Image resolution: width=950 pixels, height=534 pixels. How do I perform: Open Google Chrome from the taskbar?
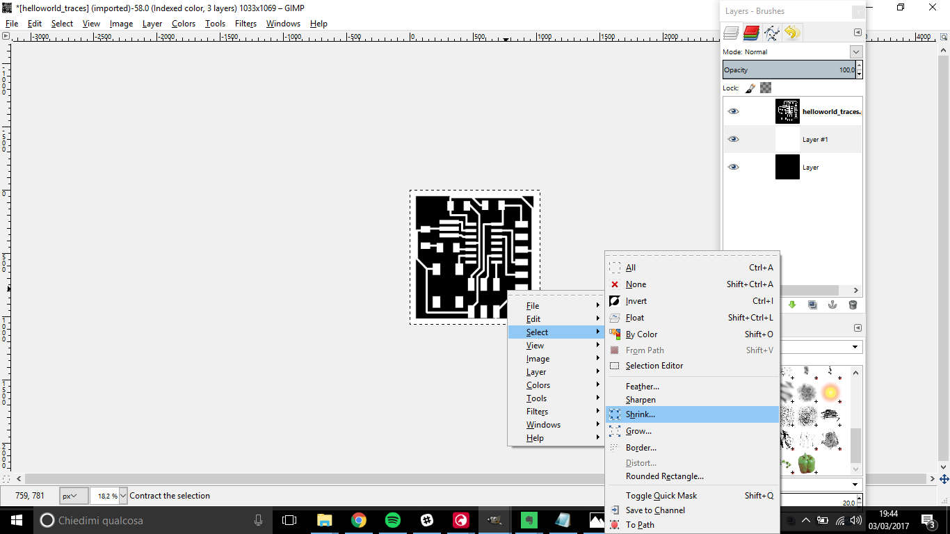(358, 520)
